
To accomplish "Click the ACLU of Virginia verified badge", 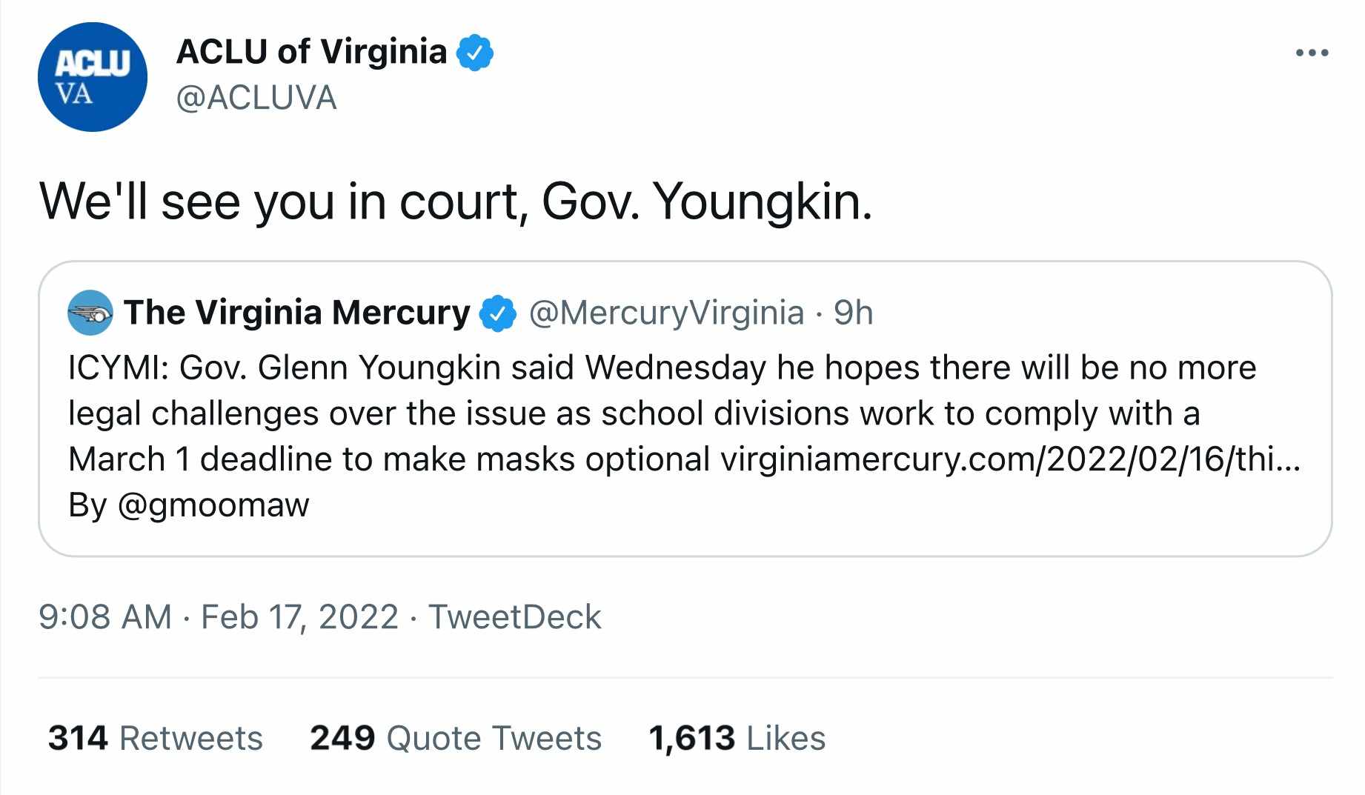I will click(x=475, y=53).
